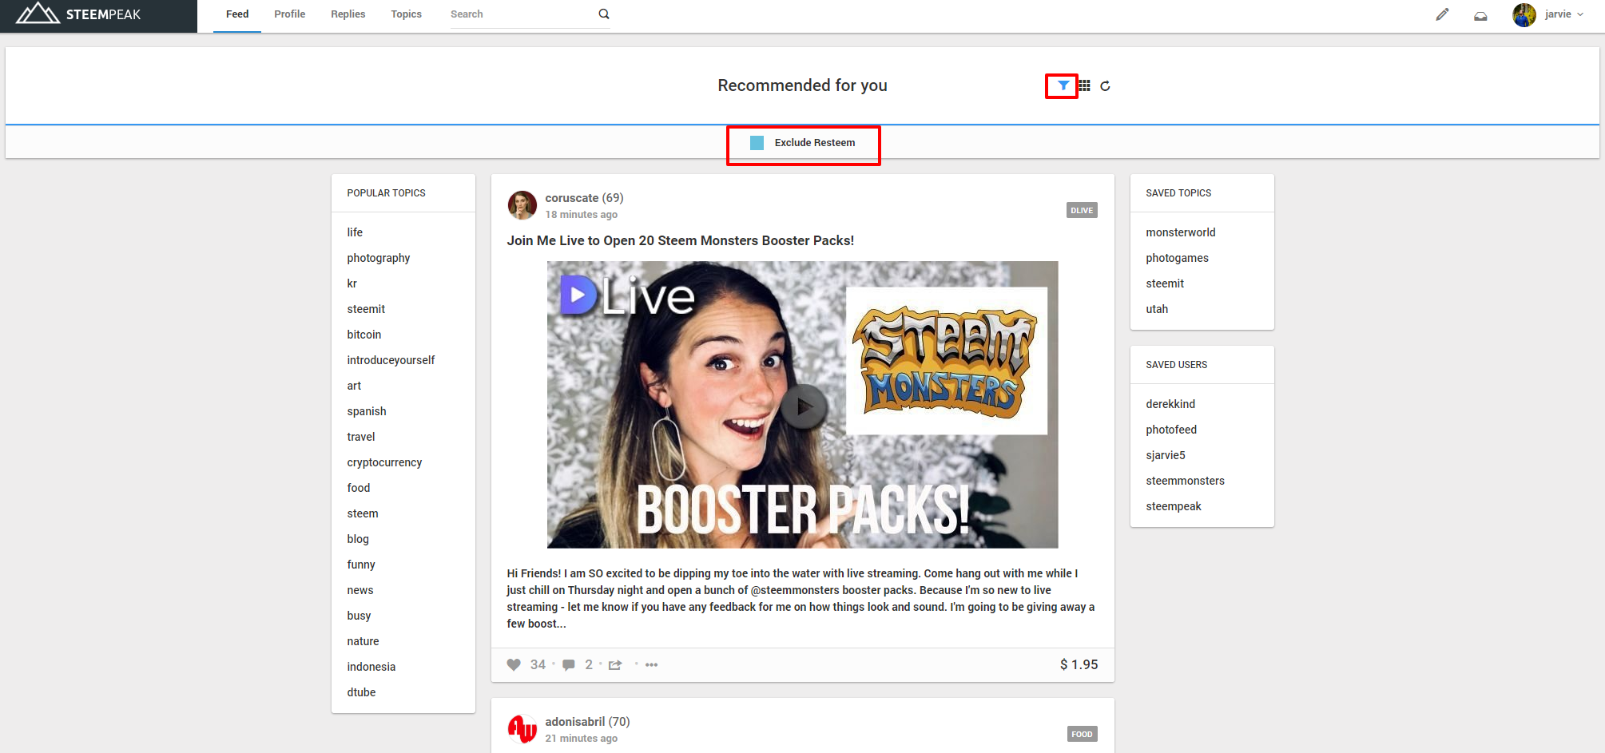1605x753 pixels.
Task: Open adonisabril's avatar picture
Action: click(522, 729)
